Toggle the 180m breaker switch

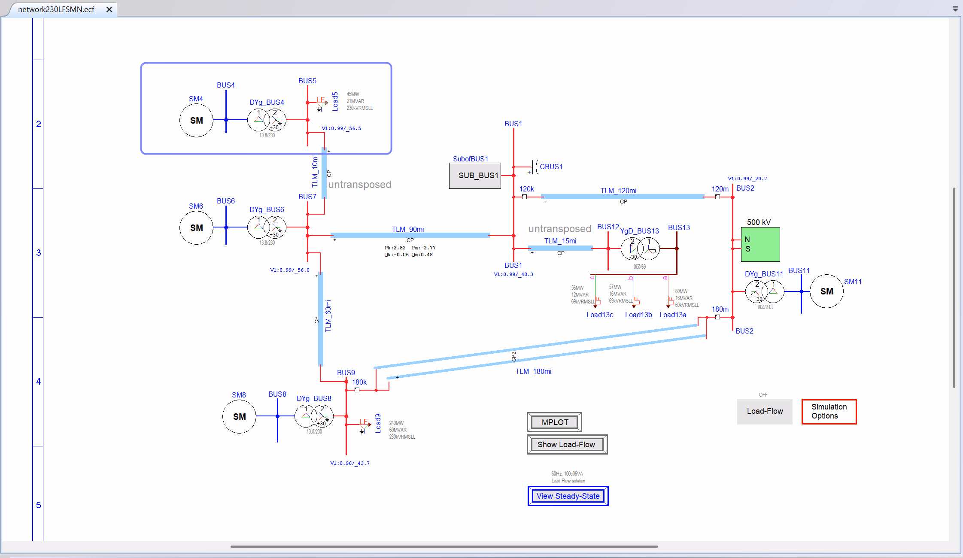717,317
